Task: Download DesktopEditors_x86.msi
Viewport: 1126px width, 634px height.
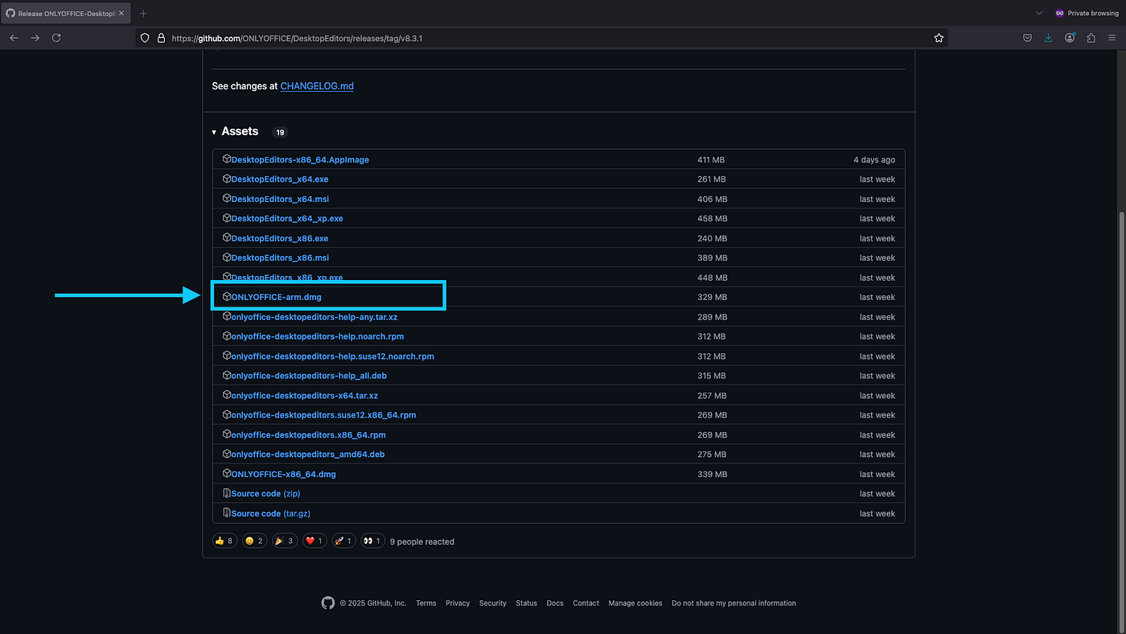Action: coord(280,258)
